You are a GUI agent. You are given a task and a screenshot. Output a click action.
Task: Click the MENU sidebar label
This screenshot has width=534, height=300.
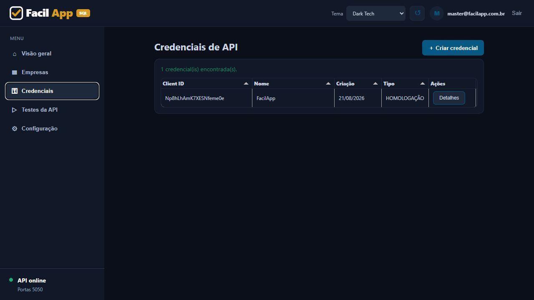pyautogui.click(x=17, y=38)
